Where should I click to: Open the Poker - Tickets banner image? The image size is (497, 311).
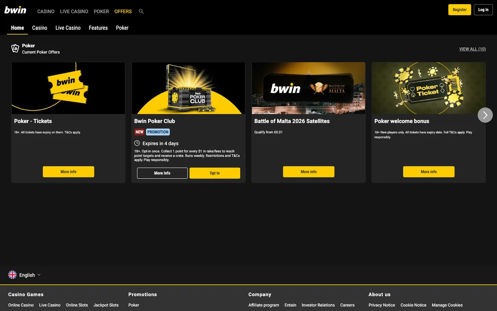pos(68,88)
